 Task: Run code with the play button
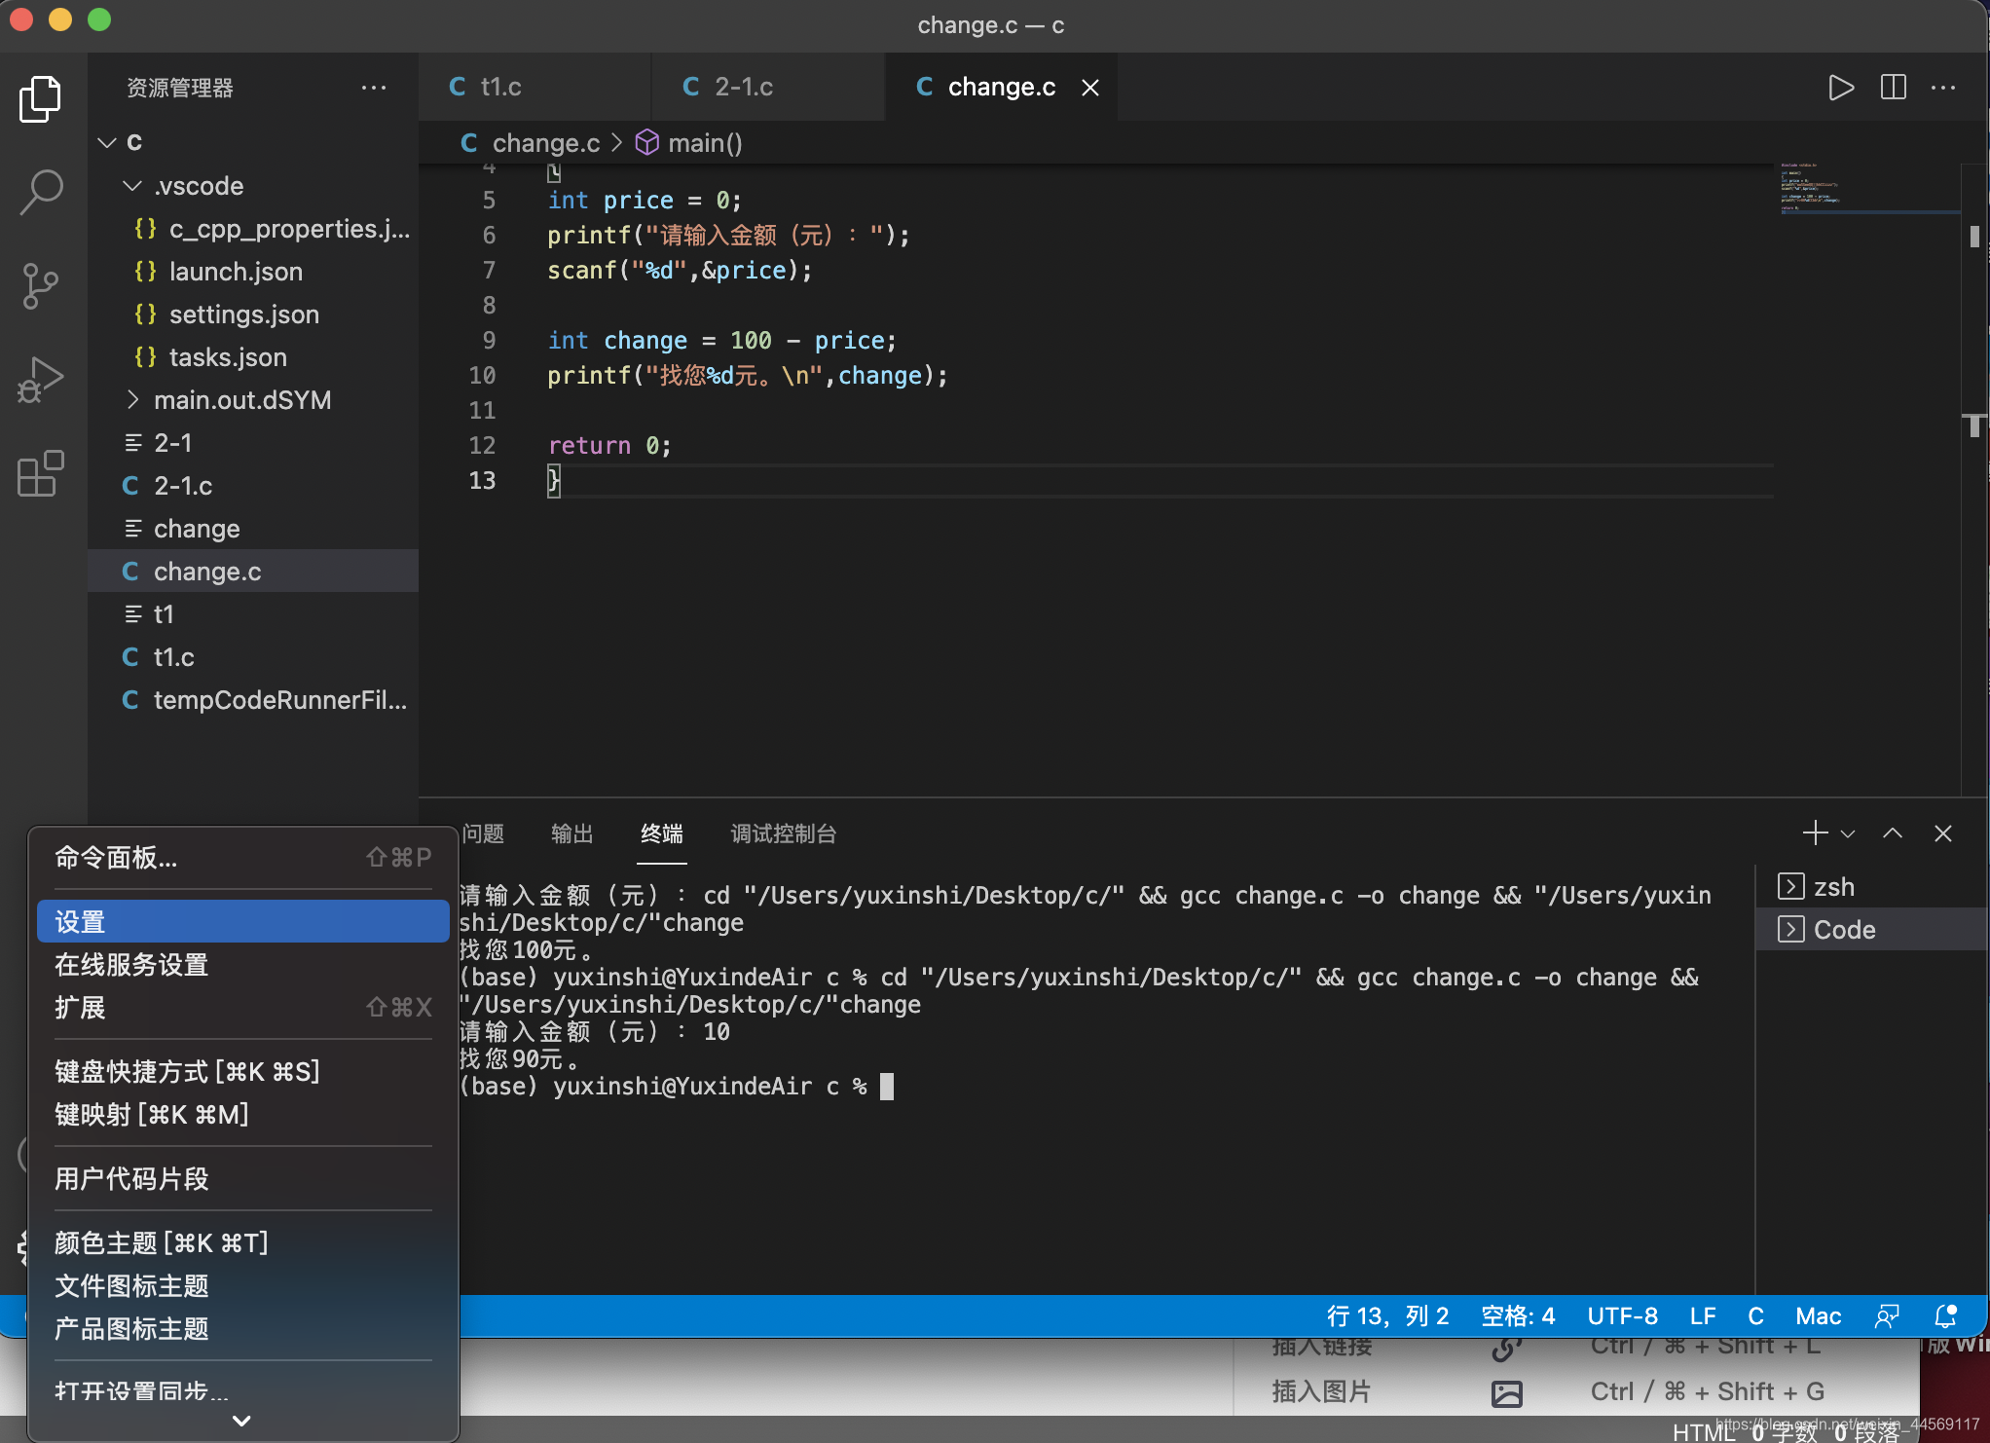(x=1840, y=88)
